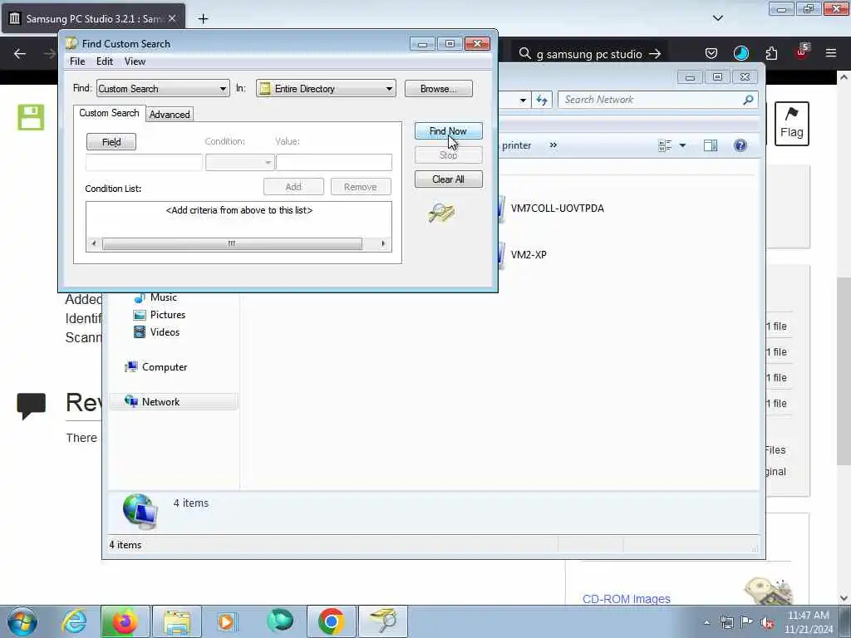The image size is (851, 638).
Task: Click the Windows Start button
Action: pyautogui.click(x=22, y=621)
